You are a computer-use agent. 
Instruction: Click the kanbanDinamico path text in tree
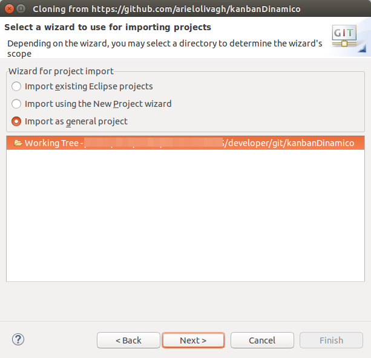coord(289,142)
